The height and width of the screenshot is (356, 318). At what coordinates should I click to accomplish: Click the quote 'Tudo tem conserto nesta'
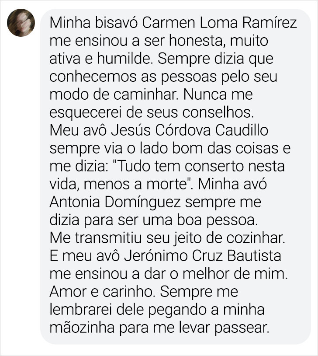[200, 166]
